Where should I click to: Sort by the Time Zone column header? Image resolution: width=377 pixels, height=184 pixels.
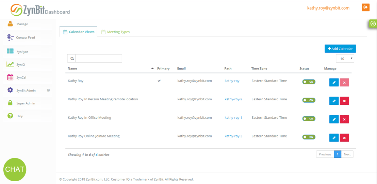tap(259, 68)
